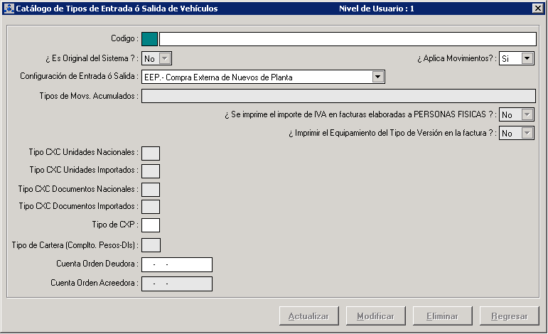The width and height of the screenshot is (548, 334).
Task: Click the application icon in title bar
Action: click(x=9, y=9)
